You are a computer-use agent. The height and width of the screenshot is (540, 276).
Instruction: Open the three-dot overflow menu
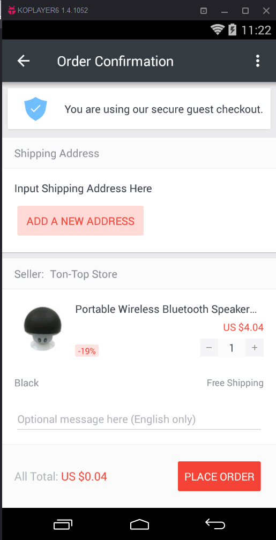point(257,61)
